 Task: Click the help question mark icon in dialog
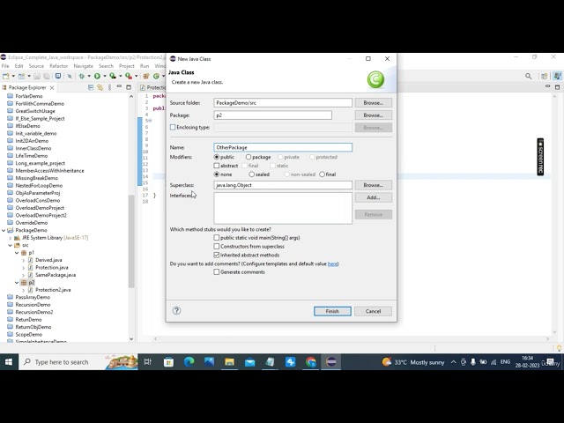(x=176, y=310)
